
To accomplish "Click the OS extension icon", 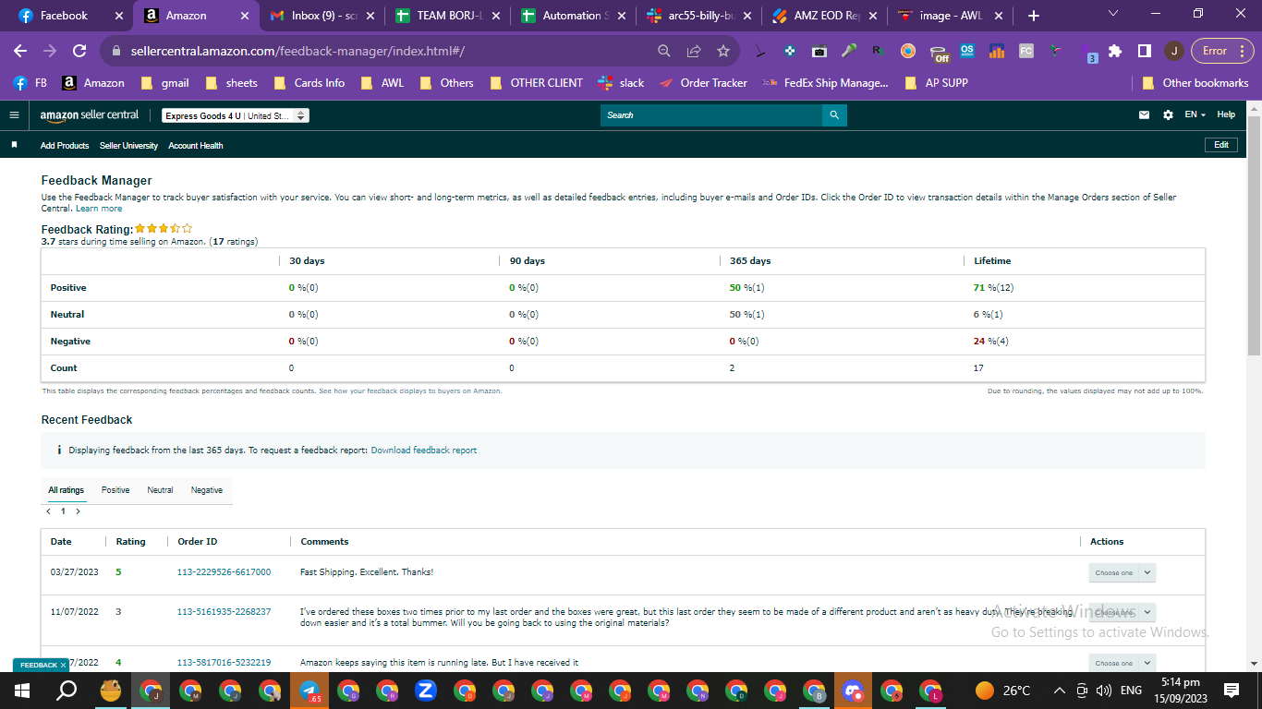I will pos(967,51).
